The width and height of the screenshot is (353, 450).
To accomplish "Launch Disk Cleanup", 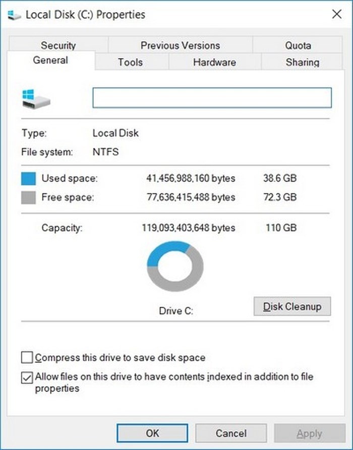I will pos(292,306).
